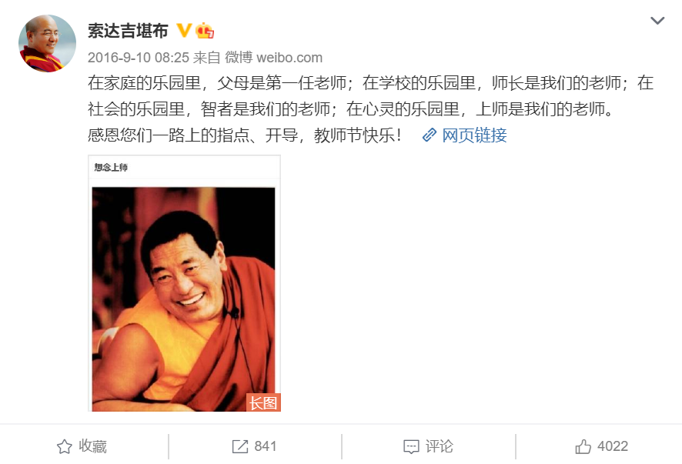Open the post timestamp 2016-9-10 08:25

point(139,58)
